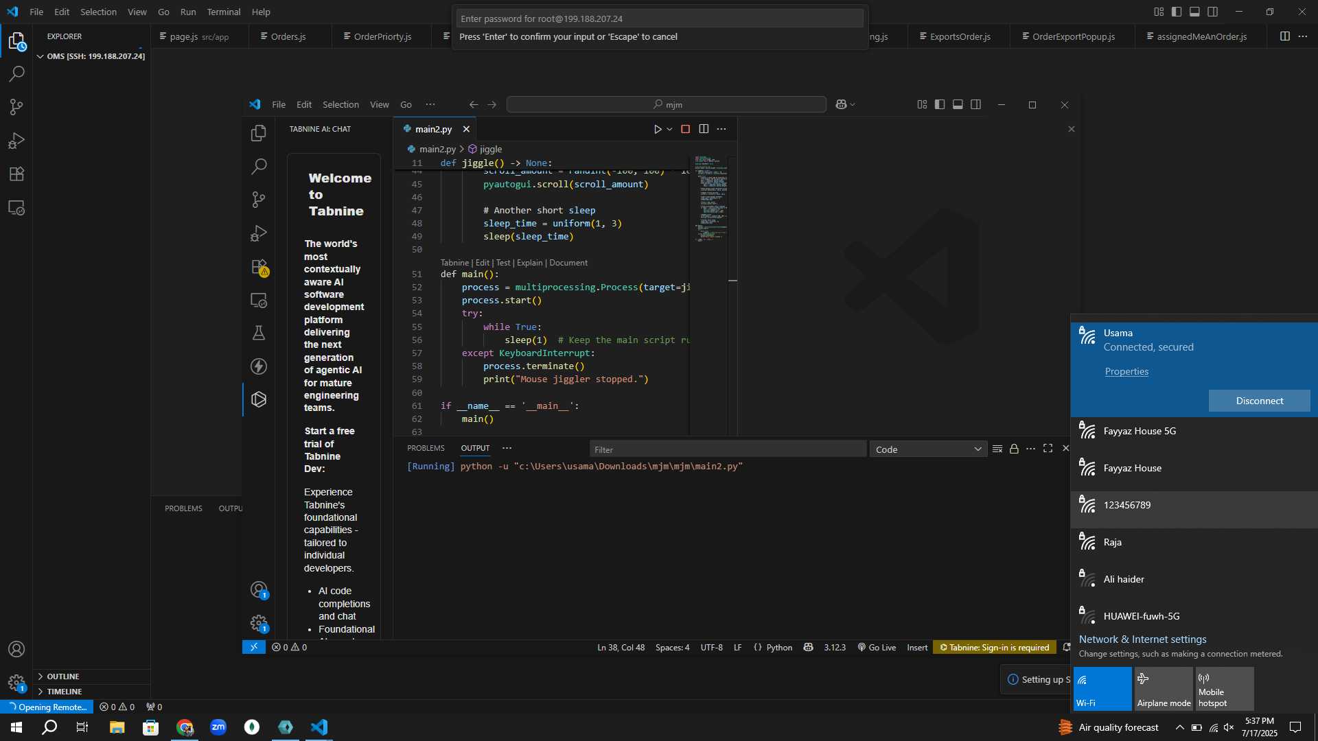Open more editor actions in mjm window
This screenshot has height=741, width=1318.
(721, 129)
